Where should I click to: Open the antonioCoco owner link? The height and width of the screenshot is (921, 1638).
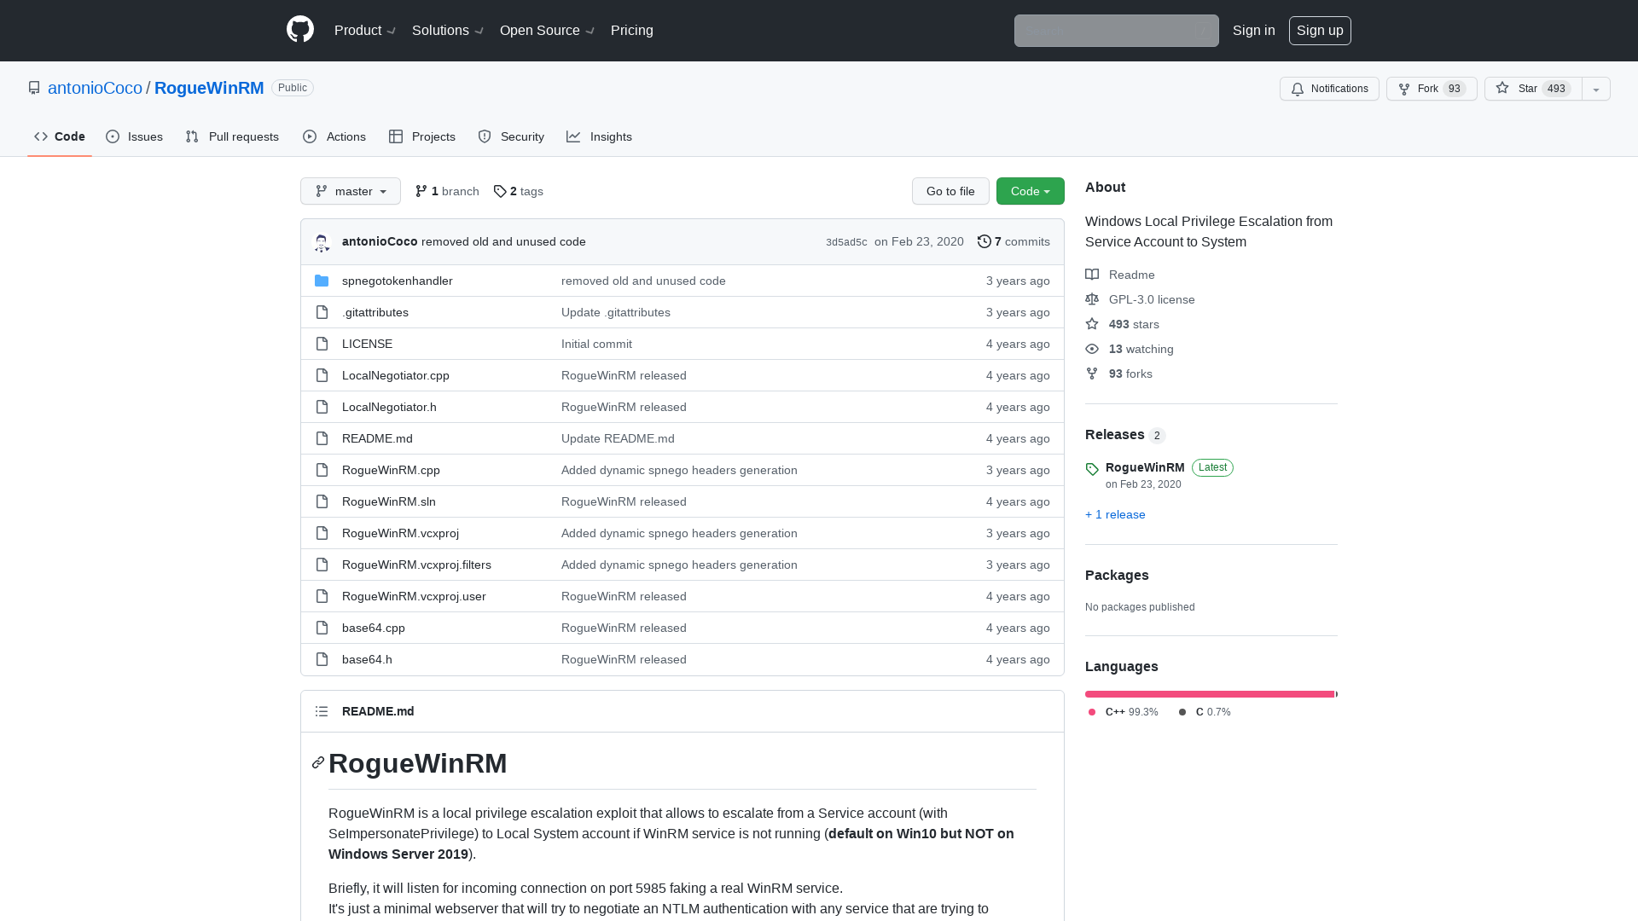click(x=95, y=88)
